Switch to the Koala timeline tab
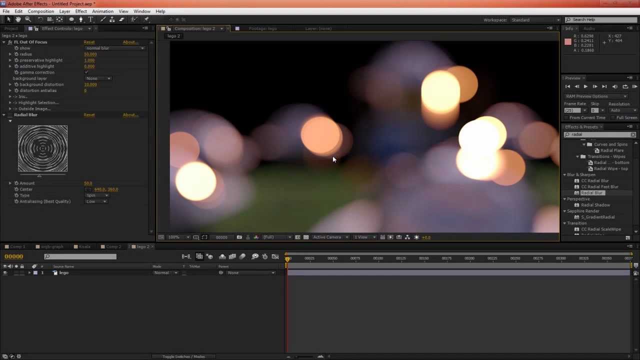 pyautogui.click(x=84, y=246)
